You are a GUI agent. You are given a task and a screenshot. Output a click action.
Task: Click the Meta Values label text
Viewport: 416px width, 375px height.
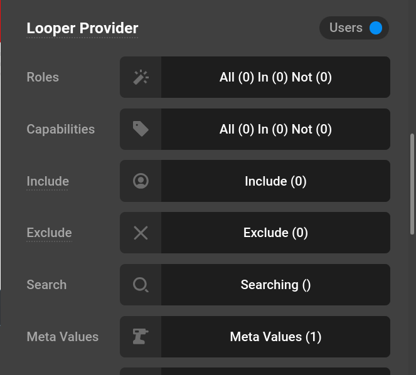click(62, 337)
